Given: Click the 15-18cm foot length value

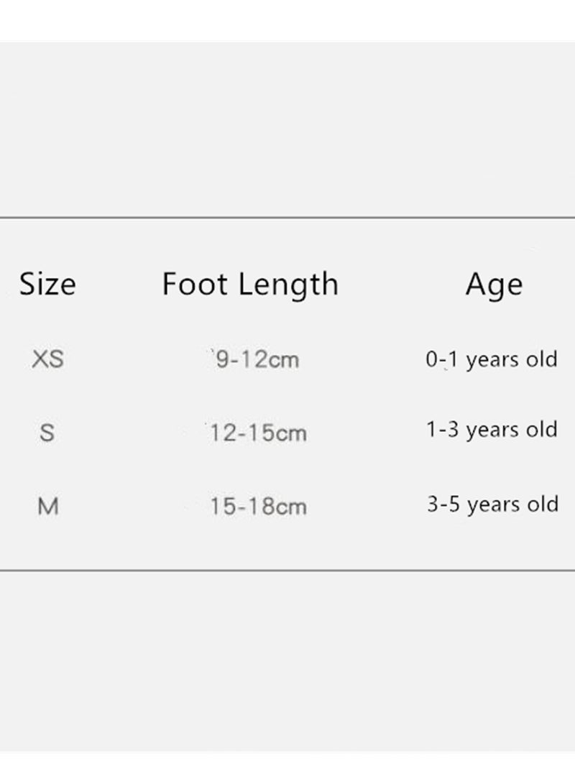Looking at the screenshot, I should (x=258, y=507).
